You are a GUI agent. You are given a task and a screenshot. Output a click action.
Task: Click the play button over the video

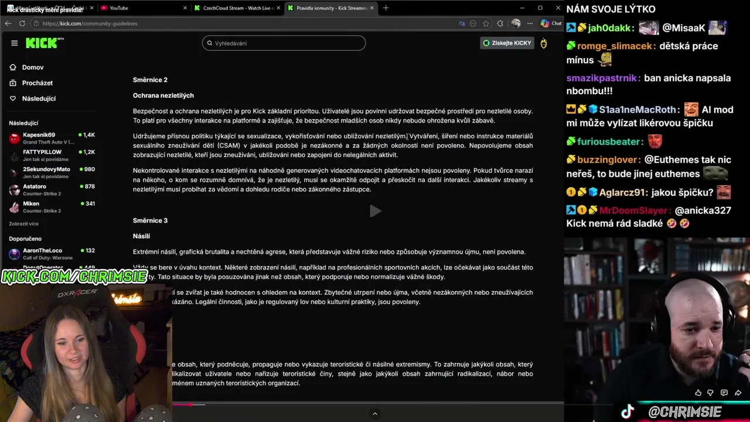click(375, 211)
